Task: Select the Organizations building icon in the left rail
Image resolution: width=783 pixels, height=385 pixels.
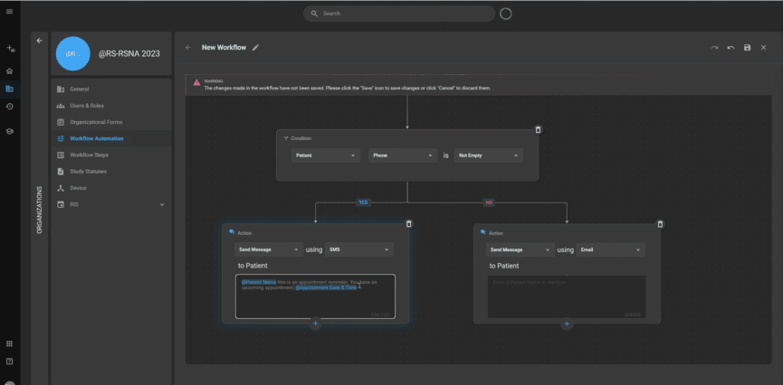Action: (9, 89)
